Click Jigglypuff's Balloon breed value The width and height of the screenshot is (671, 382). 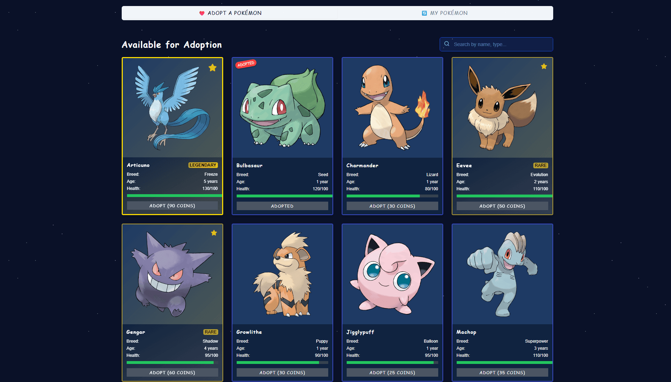click(x=431, y=341)
